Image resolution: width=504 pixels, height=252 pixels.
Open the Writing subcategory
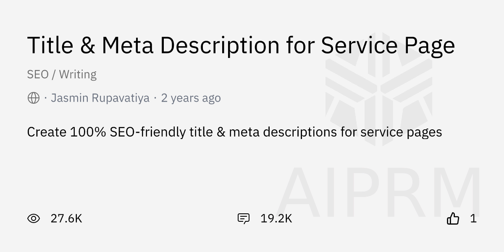point(78,74)
